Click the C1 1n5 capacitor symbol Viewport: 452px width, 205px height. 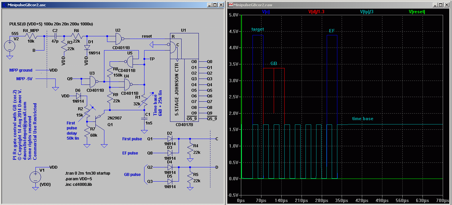(144, 118)
